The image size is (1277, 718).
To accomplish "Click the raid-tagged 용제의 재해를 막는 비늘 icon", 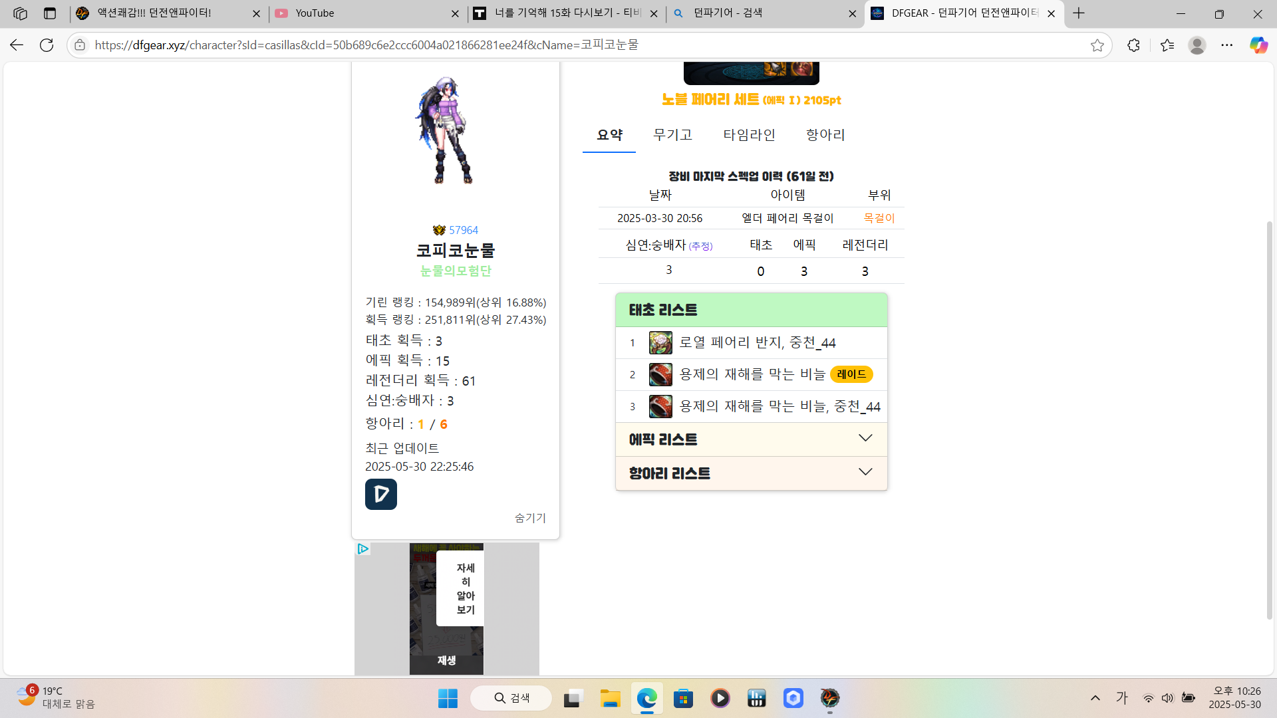I will coord(660,375).
